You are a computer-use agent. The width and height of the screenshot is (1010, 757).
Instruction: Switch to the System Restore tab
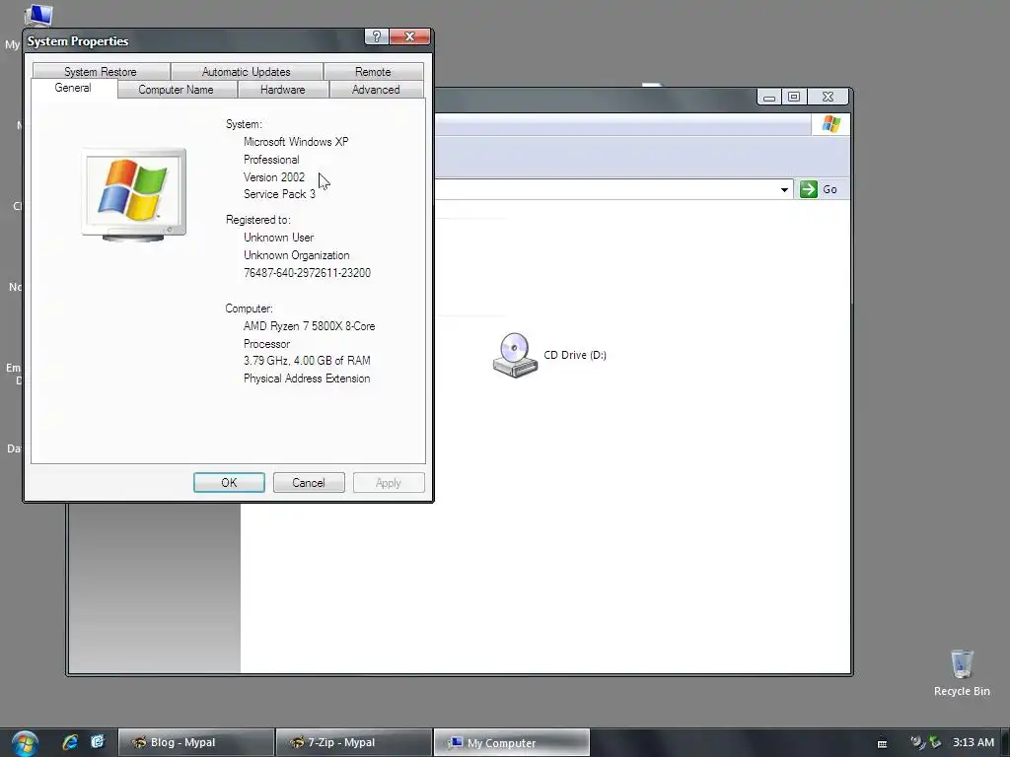pos(101,71)
